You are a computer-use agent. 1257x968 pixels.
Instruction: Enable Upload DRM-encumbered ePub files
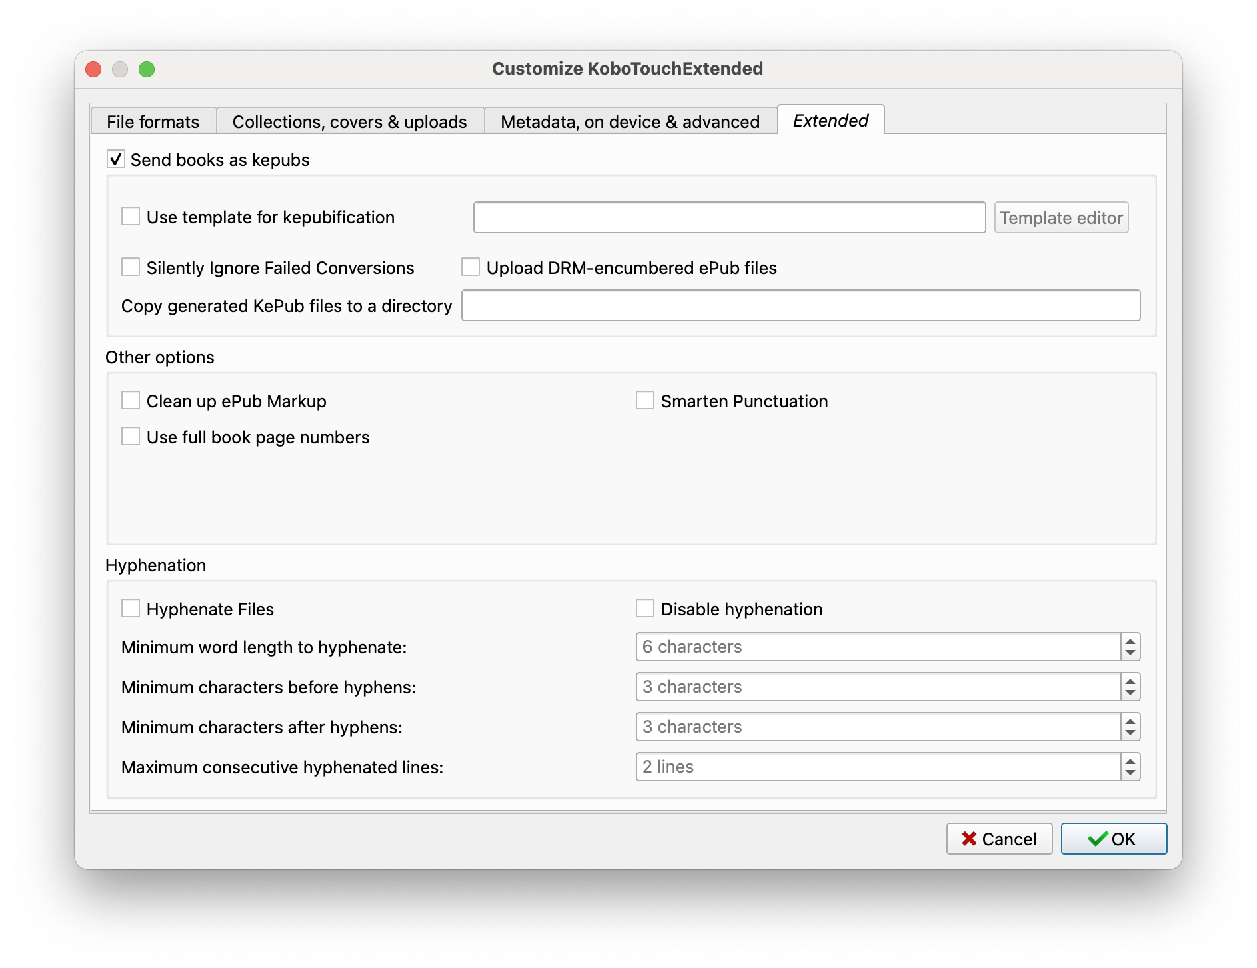(x=471, y=267)
